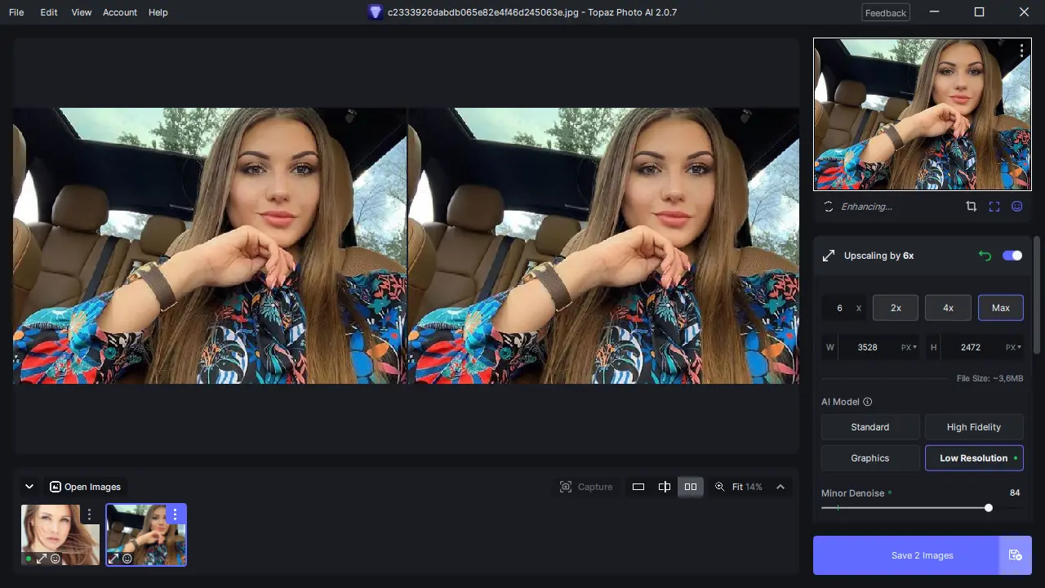Click the Fit 14% zoom level
The width and height of the screenshot is (1045, 588).
point(747,487)
